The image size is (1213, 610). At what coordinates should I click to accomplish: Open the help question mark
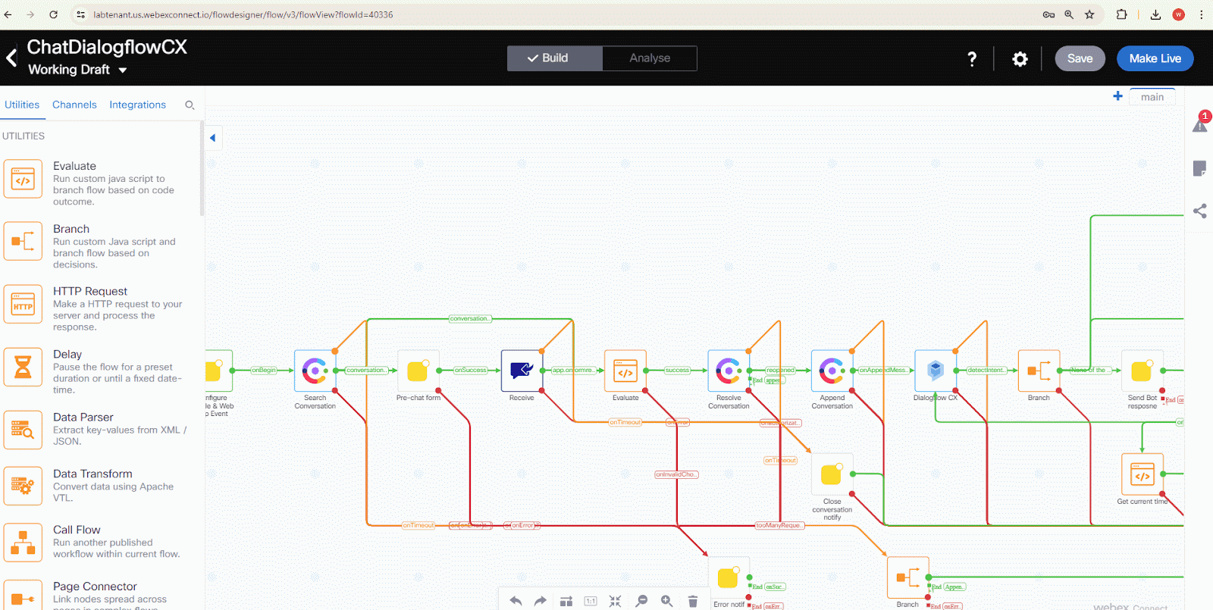pos(972,58)
